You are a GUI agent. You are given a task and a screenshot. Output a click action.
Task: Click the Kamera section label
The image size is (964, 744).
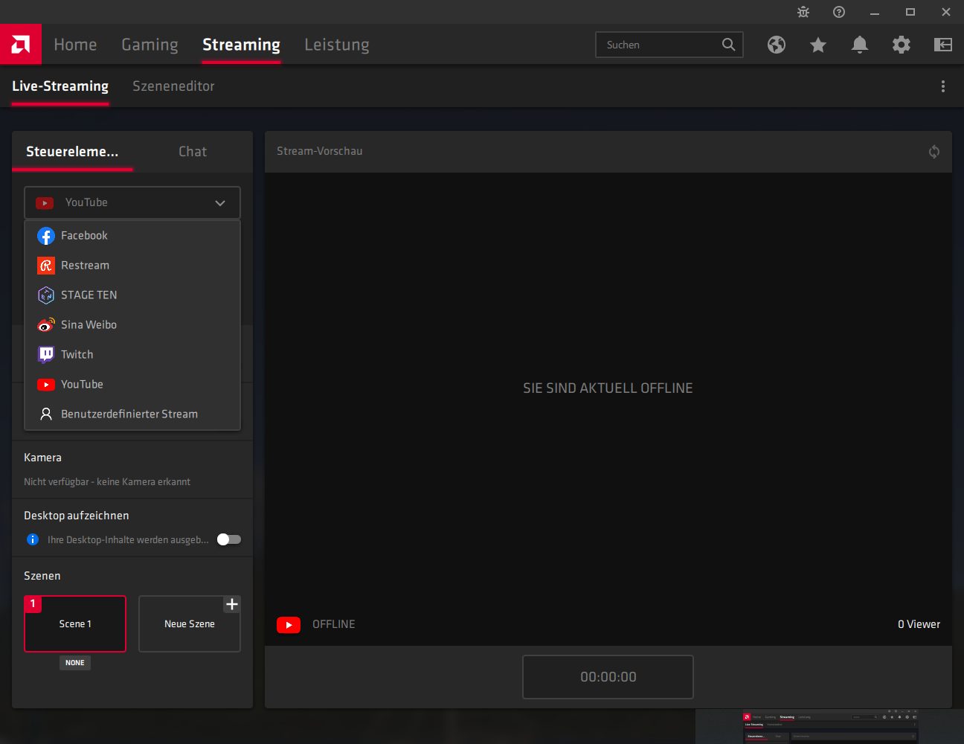point(42,458)
